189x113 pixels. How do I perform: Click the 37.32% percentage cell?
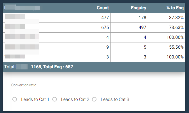point(176,18)
